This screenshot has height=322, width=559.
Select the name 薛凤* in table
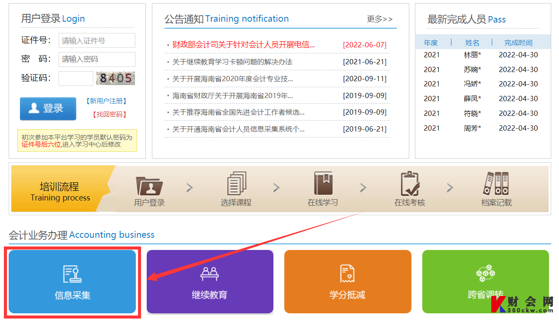[x=472, y=99]
